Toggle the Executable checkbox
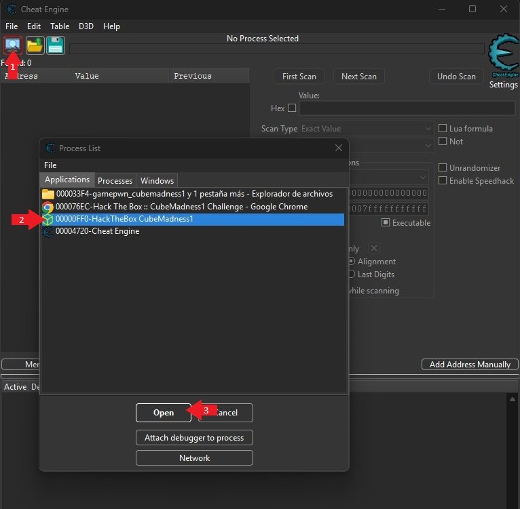The image size is (520, 509). coord(386,222)
